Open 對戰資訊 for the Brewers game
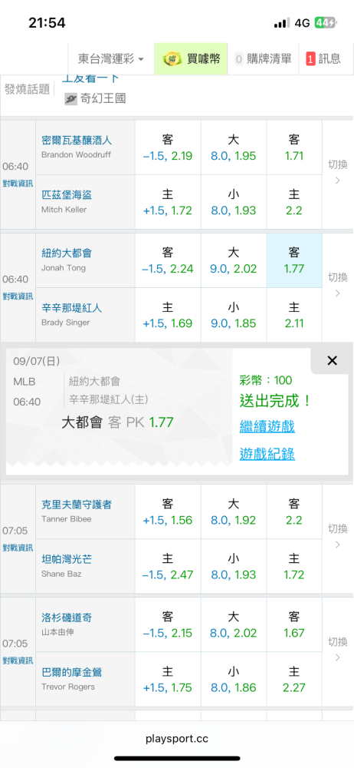Image resolution: width=354 pixels, height=768 pixels. click(x=18, y=184)
